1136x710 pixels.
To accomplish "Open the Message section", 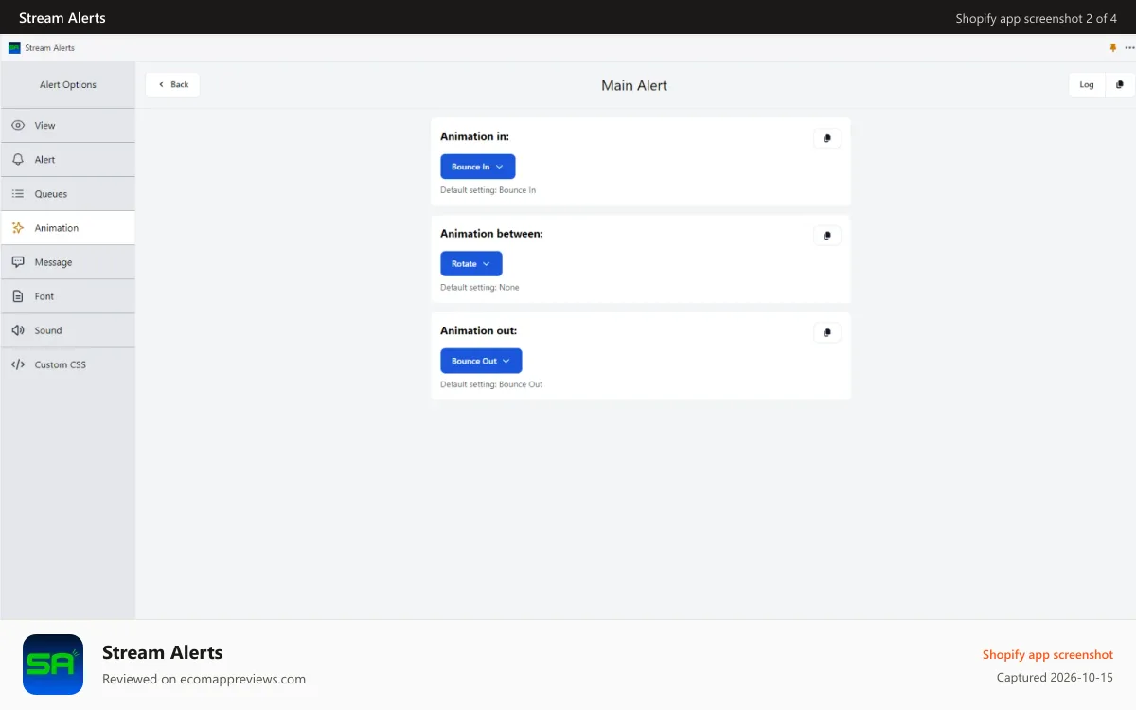I will point(68,262).
